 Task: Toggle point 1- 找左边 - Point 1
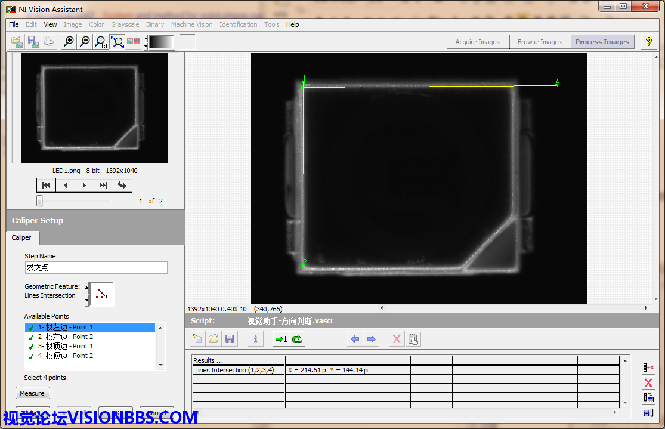[x=90, y=327]
